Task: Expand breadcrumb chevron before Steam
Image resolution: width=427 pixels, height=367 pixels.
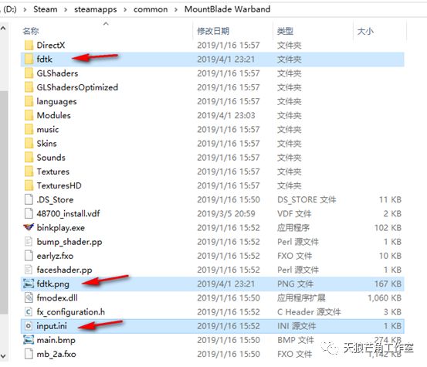Action: (25, 9)
